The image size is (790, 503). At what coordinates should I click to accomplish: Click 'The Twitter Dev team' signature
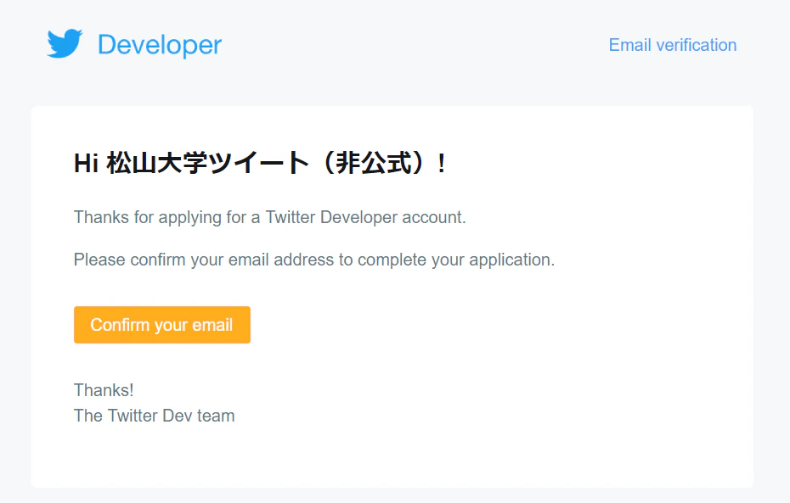pyautogui.click(x=154, y=416)
